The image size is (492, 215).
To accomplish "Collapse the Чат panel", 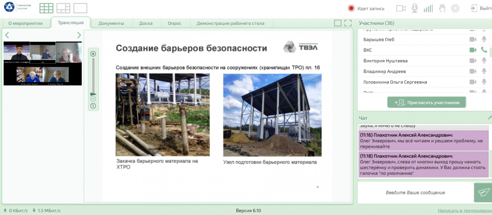I will pos(489,118).
